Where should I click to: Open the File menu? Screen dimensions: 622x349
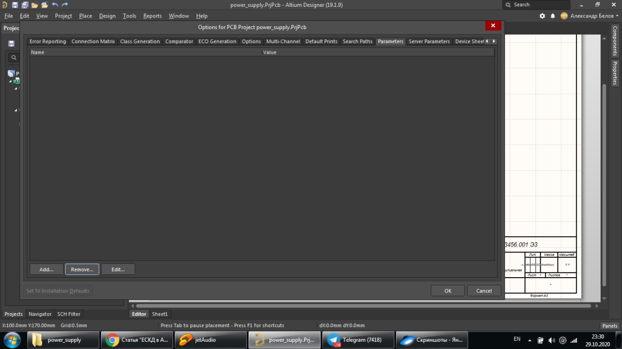pyautogui.click(x=8, y=16)
